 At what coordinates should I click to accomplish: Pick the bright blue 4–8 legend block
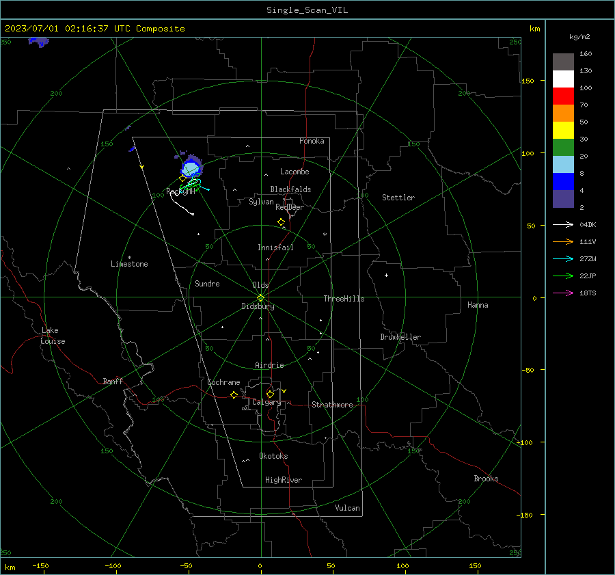pyautogui.click(x=563, y=182)
